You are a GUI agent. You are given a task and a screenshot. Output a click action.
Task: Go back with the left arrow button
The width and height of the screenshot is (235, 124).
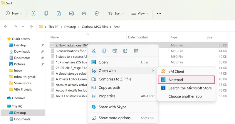(6, 27)
